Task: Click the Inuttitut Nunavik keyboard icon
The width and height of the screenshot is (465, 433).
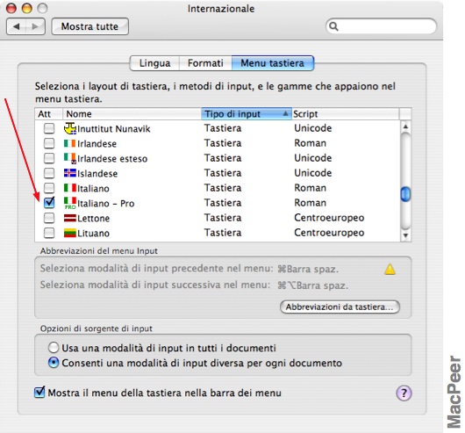Action: pyautogui.click(x=70, y=128)
